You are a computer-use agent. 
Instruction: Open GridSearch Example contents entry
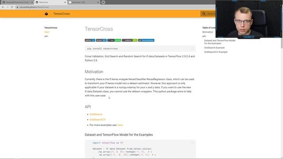pyautogui.click(x=214, y=48)
